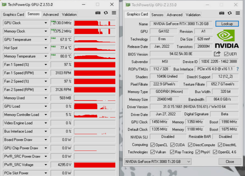Toggle the Ray Tracing checkbox
245x176 pixels.
tap(172, 152)
